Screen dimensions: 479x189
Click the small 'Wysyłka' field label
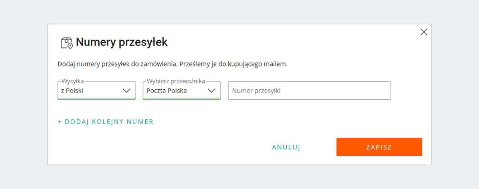point(73,81)
